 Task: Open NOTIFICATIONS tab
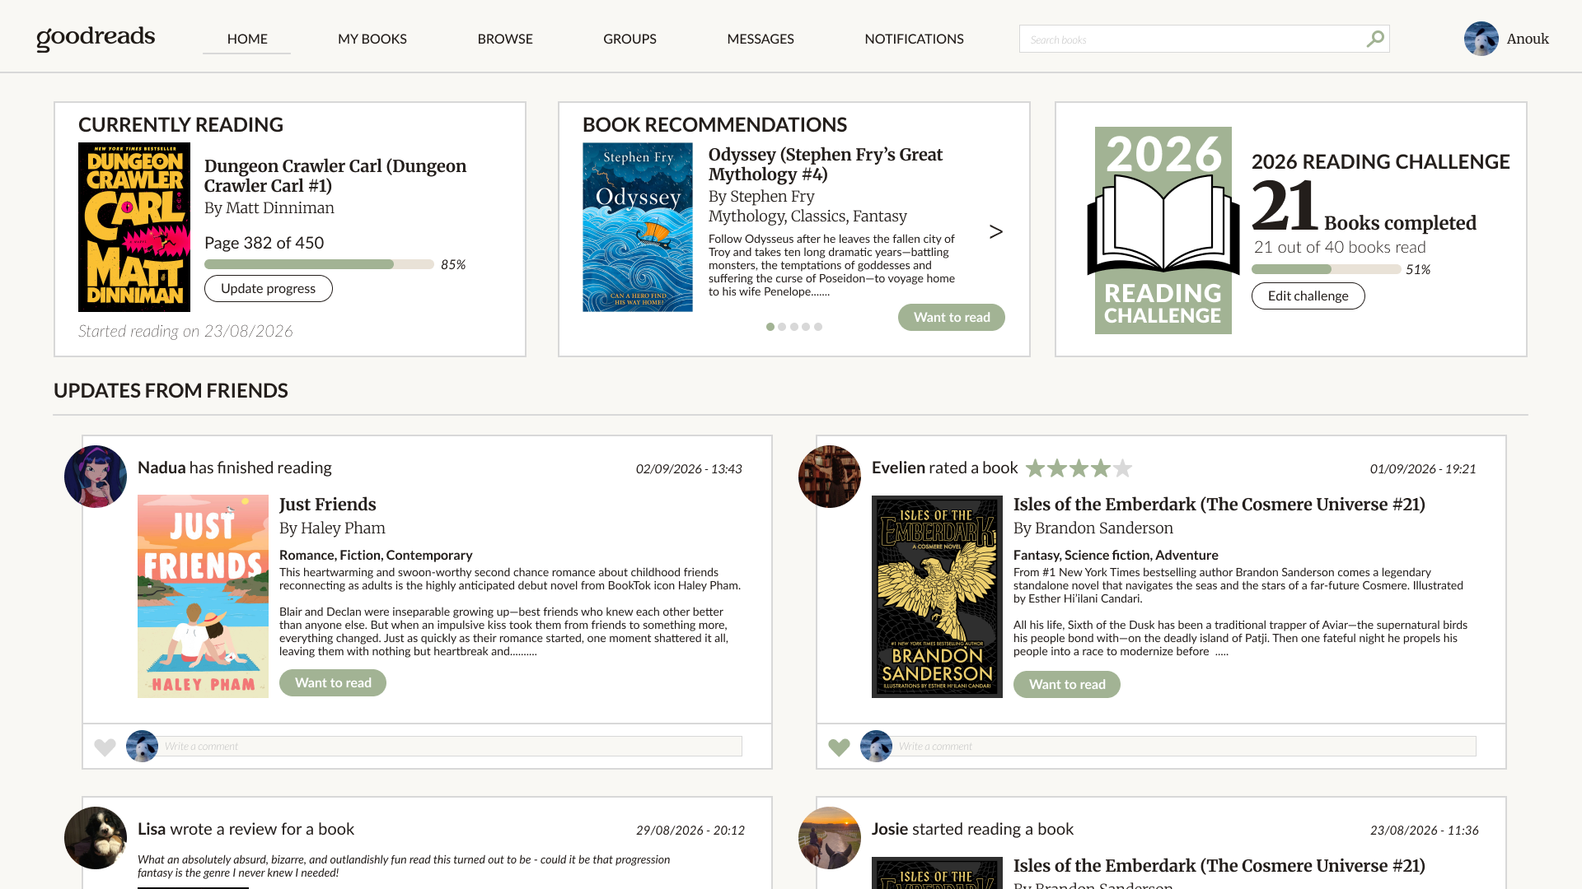[914, 39]
